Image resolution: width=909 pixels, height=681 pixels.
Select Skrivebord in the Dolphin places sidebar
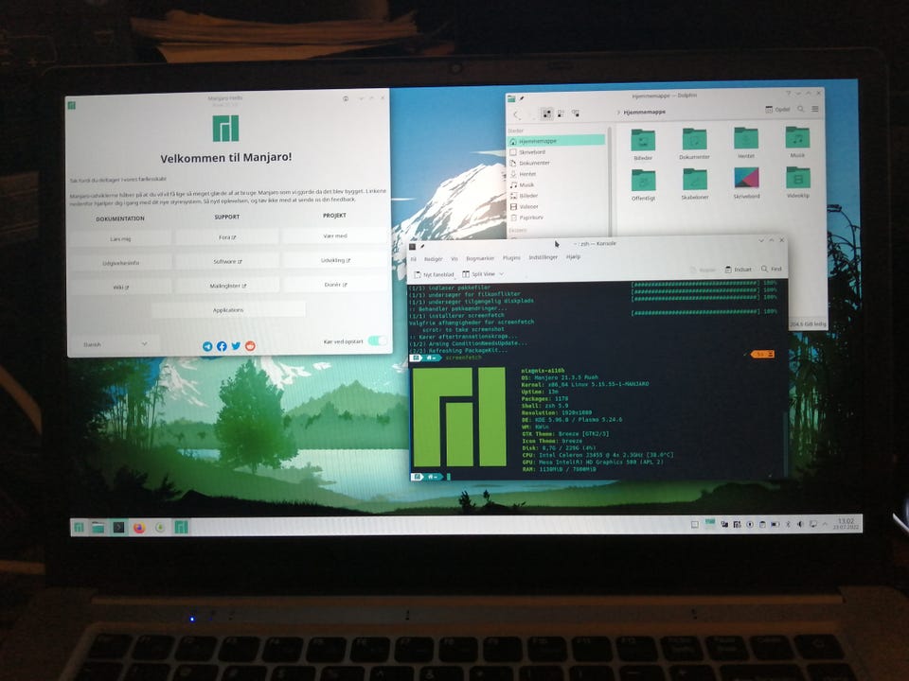556,151
